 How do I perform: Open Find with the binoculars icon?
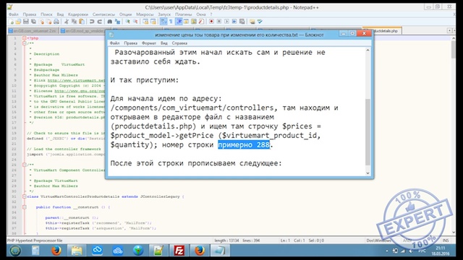coord(110,22)
